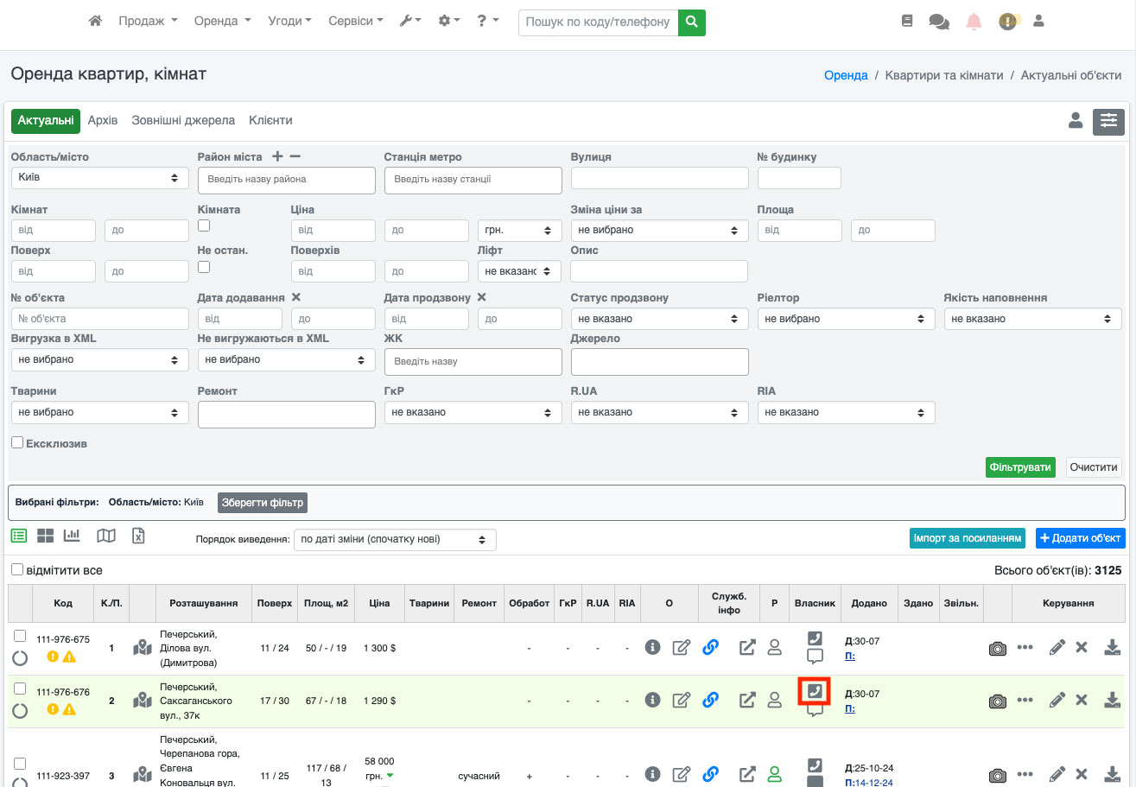Click the Фільтрувати button
This screenshot has width=1136, height=787.
tap(1020, 467)
